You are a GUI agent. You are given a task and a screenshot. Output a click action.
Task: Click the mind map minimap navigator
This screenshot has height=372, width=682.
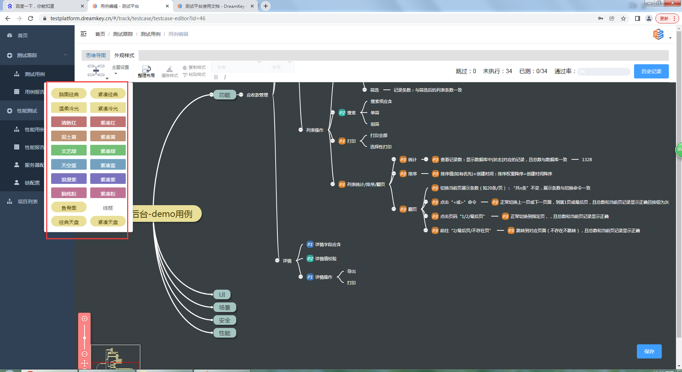point(115,357)
